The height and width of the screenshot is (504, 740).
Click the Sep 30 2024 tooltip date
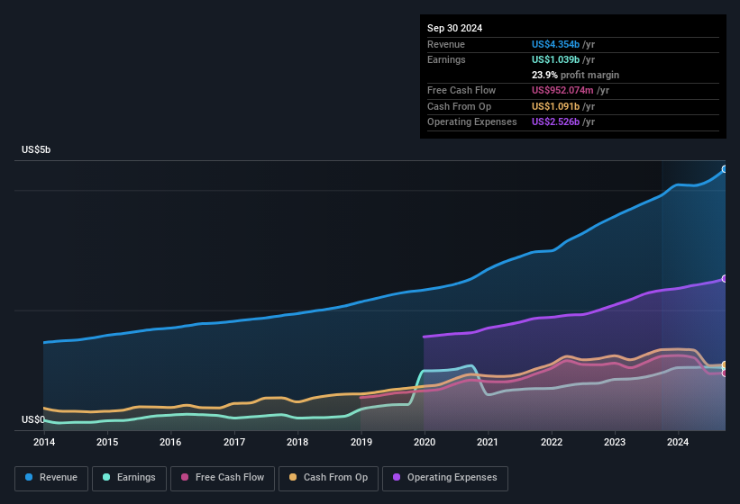click(x=454, y=28)
